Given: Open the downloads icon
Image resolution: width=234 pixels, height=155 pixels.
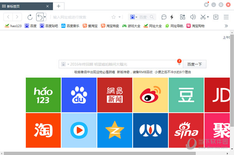Looking at the screenshot, I should (x=216, y=17).
